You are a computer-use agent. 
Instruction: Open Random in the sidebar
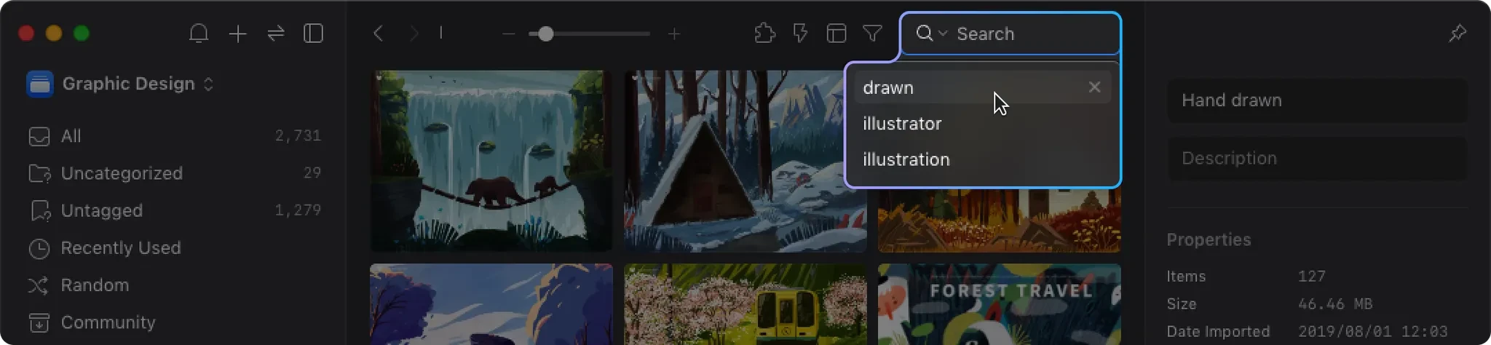(x=175, y=285)
